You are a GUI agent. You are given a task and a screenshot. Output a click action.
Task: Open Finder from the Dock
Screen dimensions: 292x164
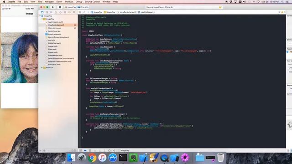(x=71, y=158)
